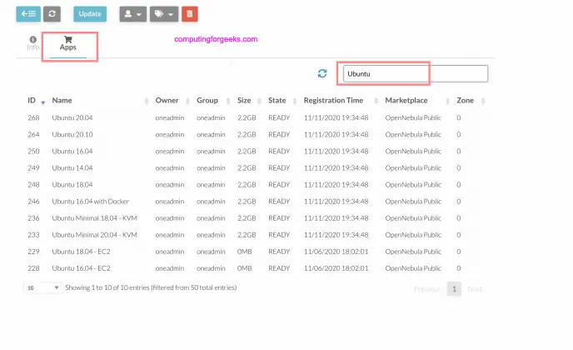Click the back to list arrow button
This screenshot has height=350, width=573.
(x=27, y=14)
